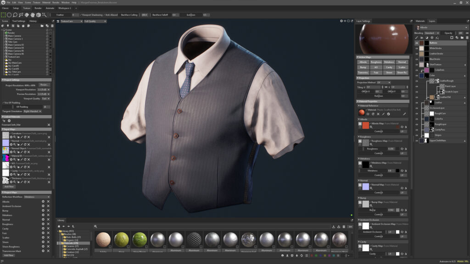Click the Library home icon

point(59,226)
